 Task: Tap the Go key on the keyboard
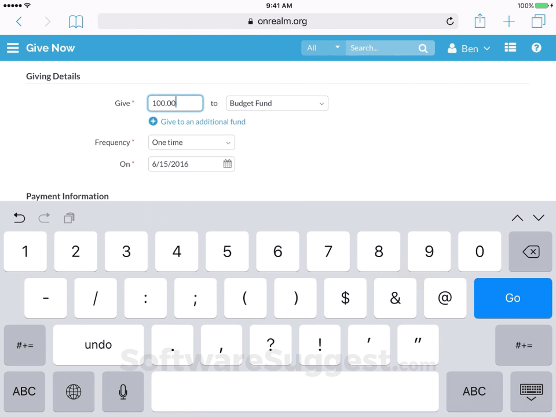tap(513, 298)
